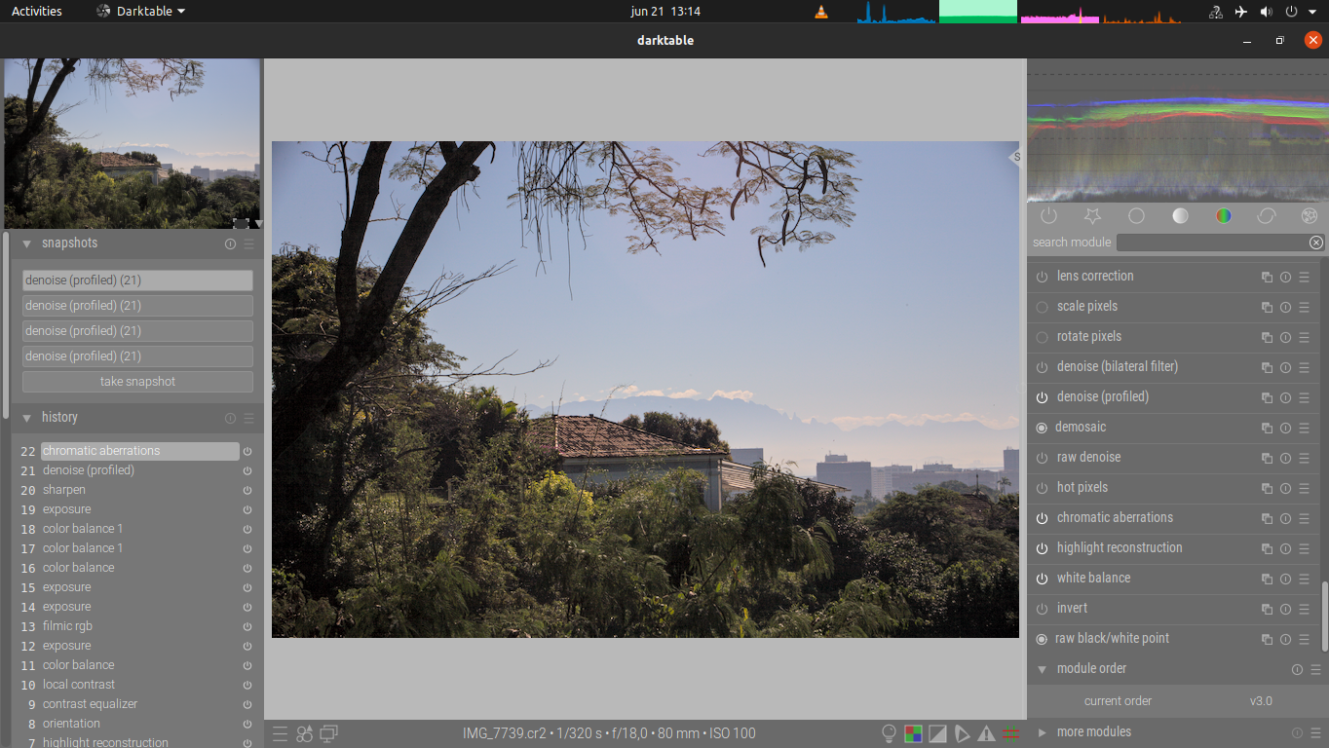Click multi-instance icon for lens correction
Screen dimensions: 1329x748
click(x=1267, y=277)
